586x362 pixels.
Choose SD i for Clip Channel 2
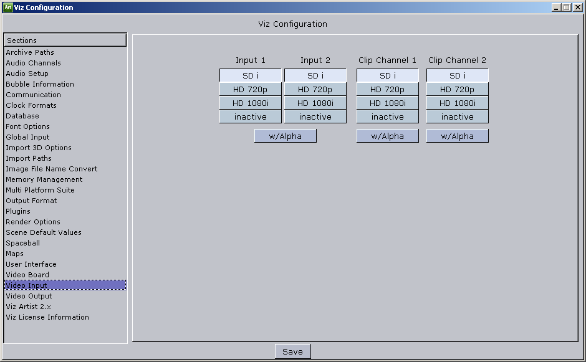[x=457, y=76]
